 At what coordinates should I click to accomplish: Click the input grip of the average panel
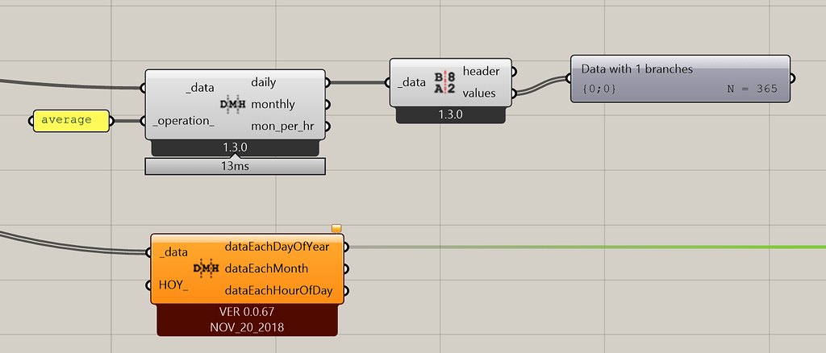[x=30, y=122]
